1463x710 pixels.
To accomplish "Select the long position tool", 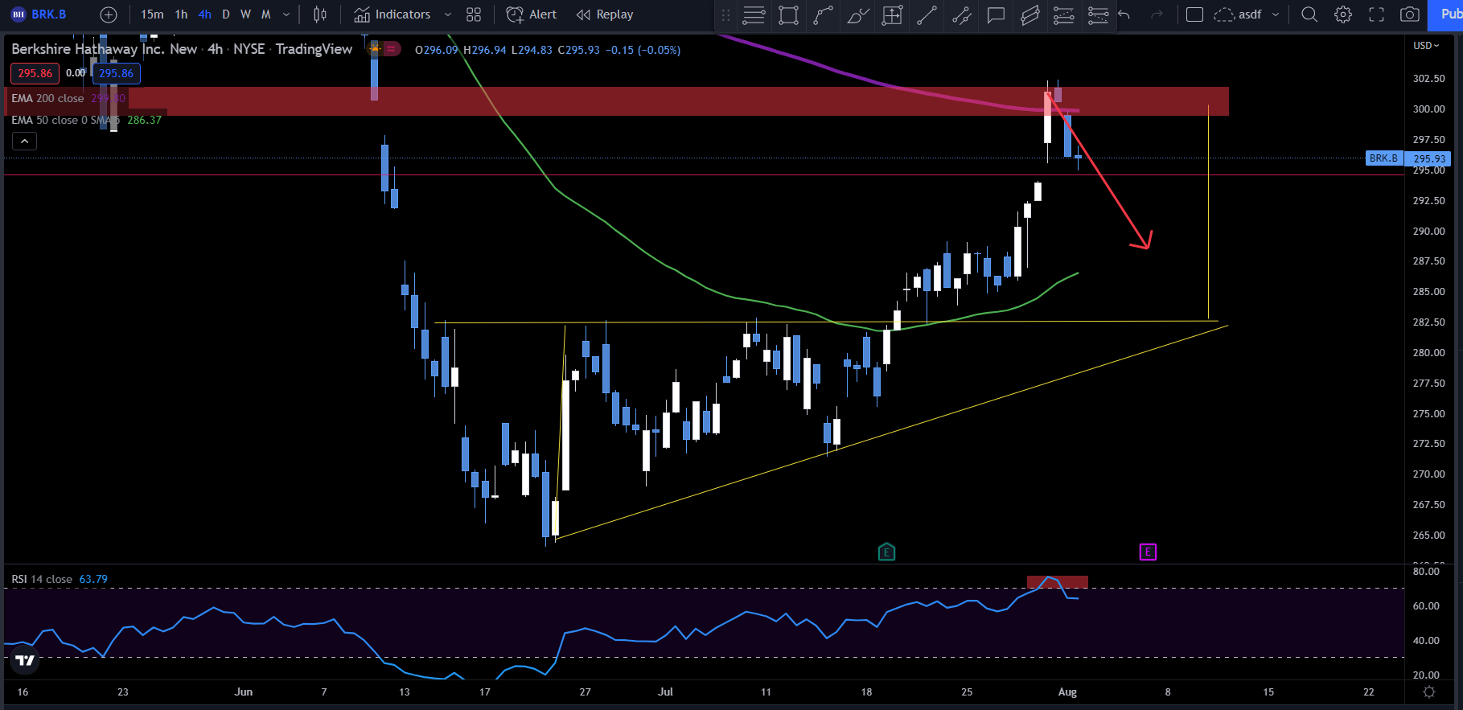I will [1064, 15].
